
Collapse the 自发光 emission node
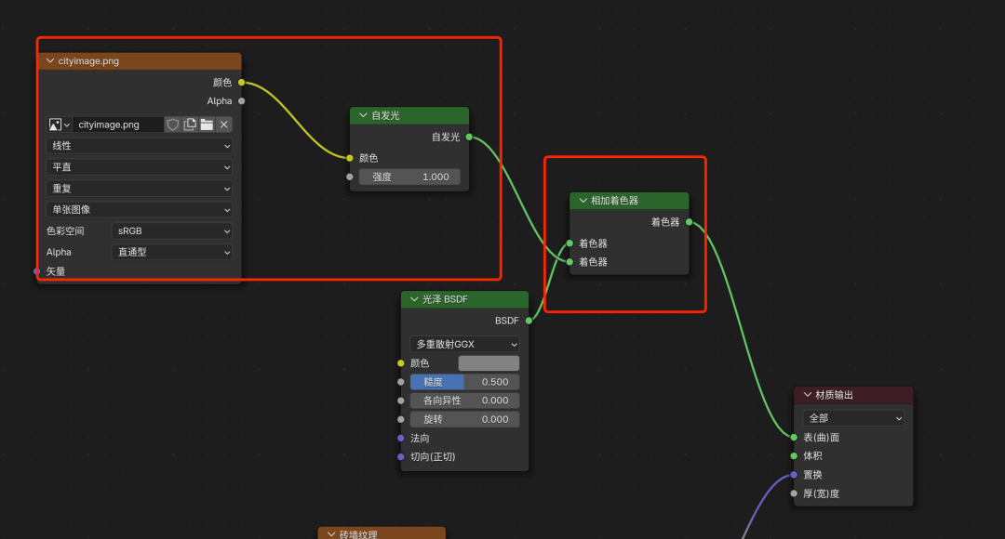(x=363, y=115)
